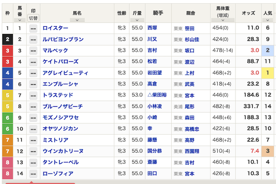Click the mark icon for ローゾフィア
The width and height of the screenshot is (276, 184).
(x=33, y=174)
